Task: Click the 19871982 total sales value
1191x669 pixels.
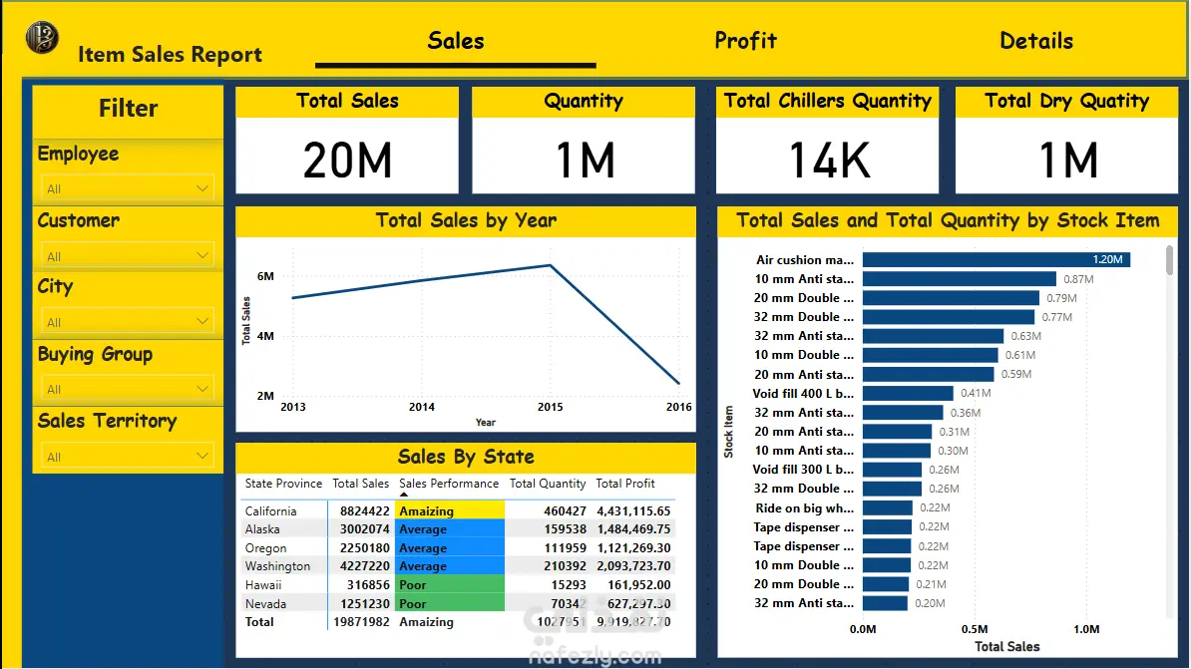Action: (361, 621)
